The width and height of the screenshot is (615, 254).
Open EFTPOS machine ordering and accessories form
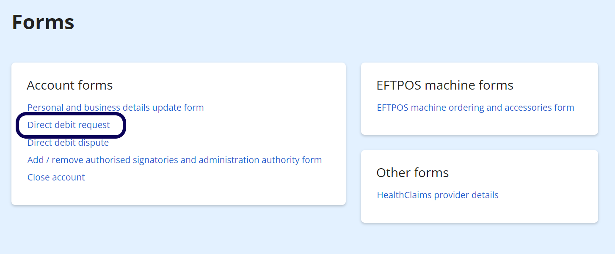475,108
